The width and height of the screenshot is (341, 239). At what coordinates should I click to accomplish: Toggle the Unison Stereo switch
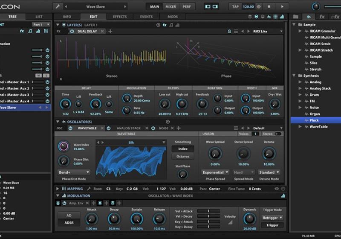pyautogui.click(x=278, y=134)
